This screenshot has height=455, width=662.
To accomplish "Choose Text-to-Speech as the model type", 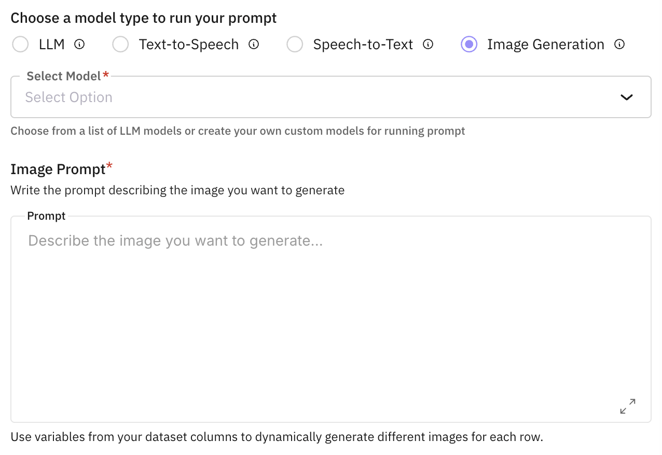I will point(120,45).
